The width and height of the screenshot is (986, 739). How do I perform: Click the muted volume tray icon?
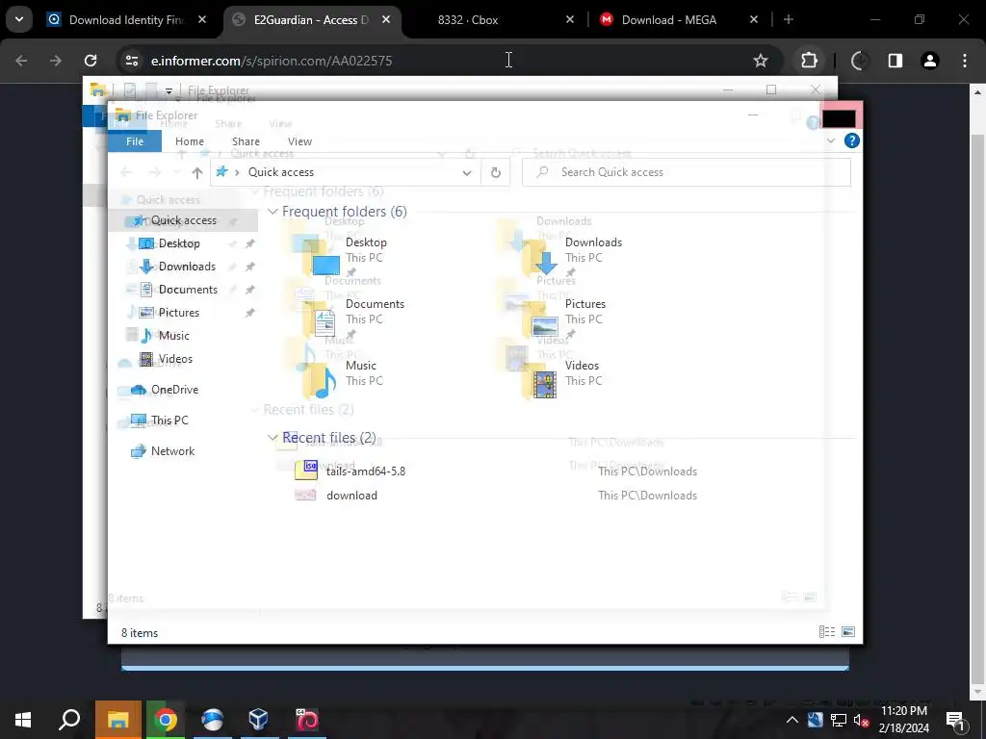point(861,721)
